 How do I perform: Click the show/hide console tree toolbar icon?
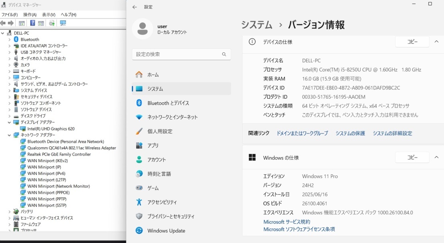[x=22, y=23]
